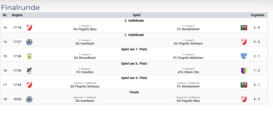Viewport: 273px width, 113px height.
Task: Click FC Wendelstein badge in match 13
Action: click(244, 27)
